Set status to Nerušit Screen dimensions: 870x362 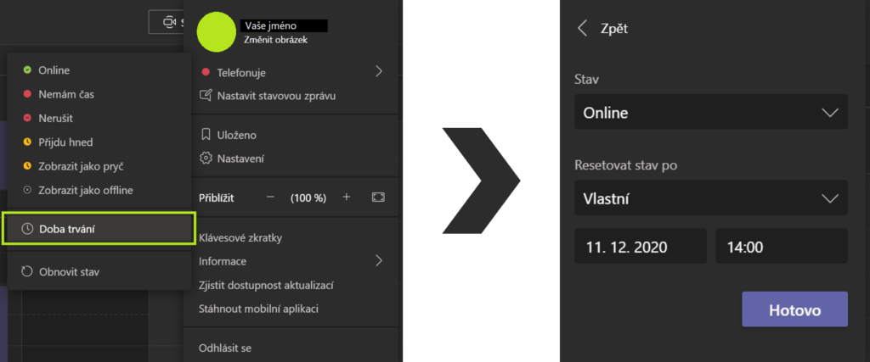tap(56, 118)
